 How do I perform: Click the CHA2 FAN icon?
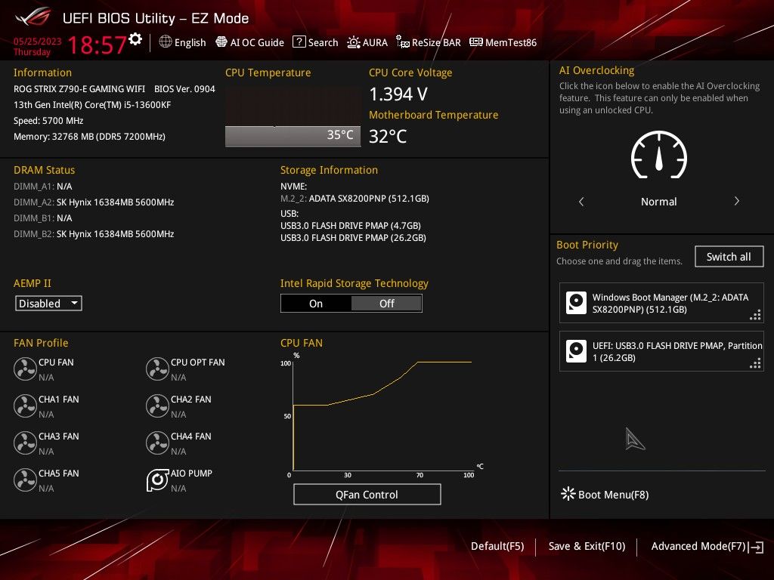tap(157, 406)
